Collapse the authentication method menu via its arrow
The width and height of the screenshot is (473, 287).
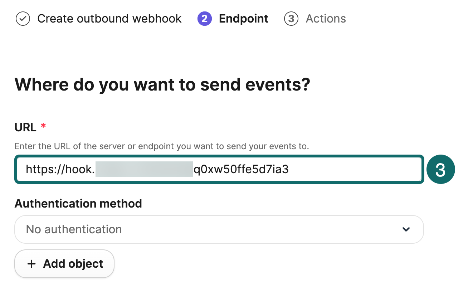pyautogui.click(x=406, y=229)
